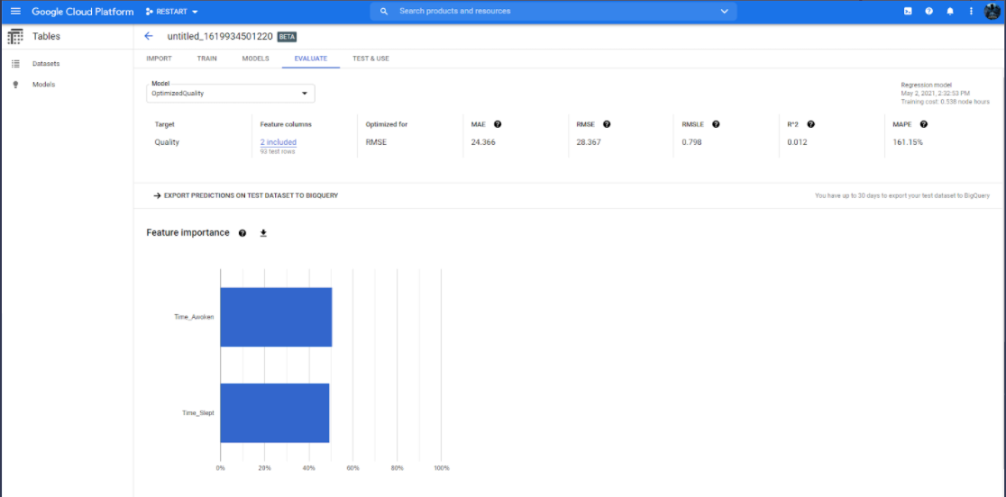Download the feature importance data
Screen dimensions: 1006x497
point(263,233)
